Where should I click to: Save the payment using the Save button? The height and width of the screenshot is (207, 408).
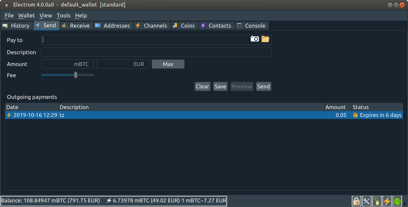click(220, 86)
